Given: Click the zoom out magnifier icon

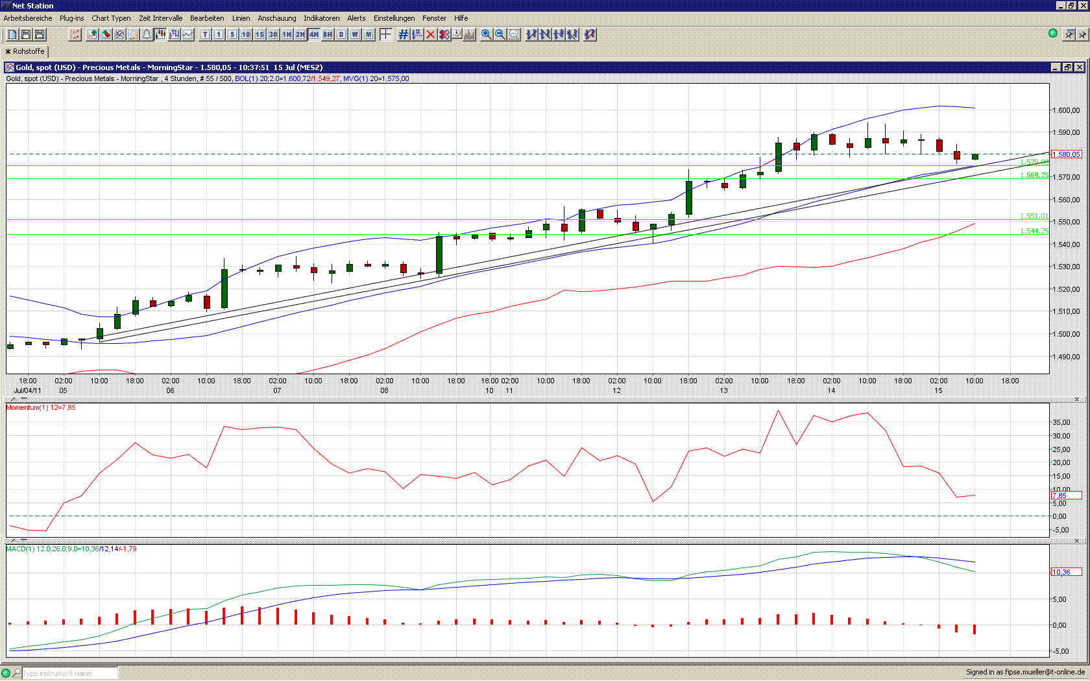Looking at the screenshot, I should 500,34.
